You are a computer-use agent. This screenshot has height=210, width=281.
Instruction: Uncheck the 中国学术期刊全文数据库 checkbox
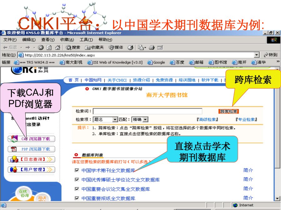point(77,170)
